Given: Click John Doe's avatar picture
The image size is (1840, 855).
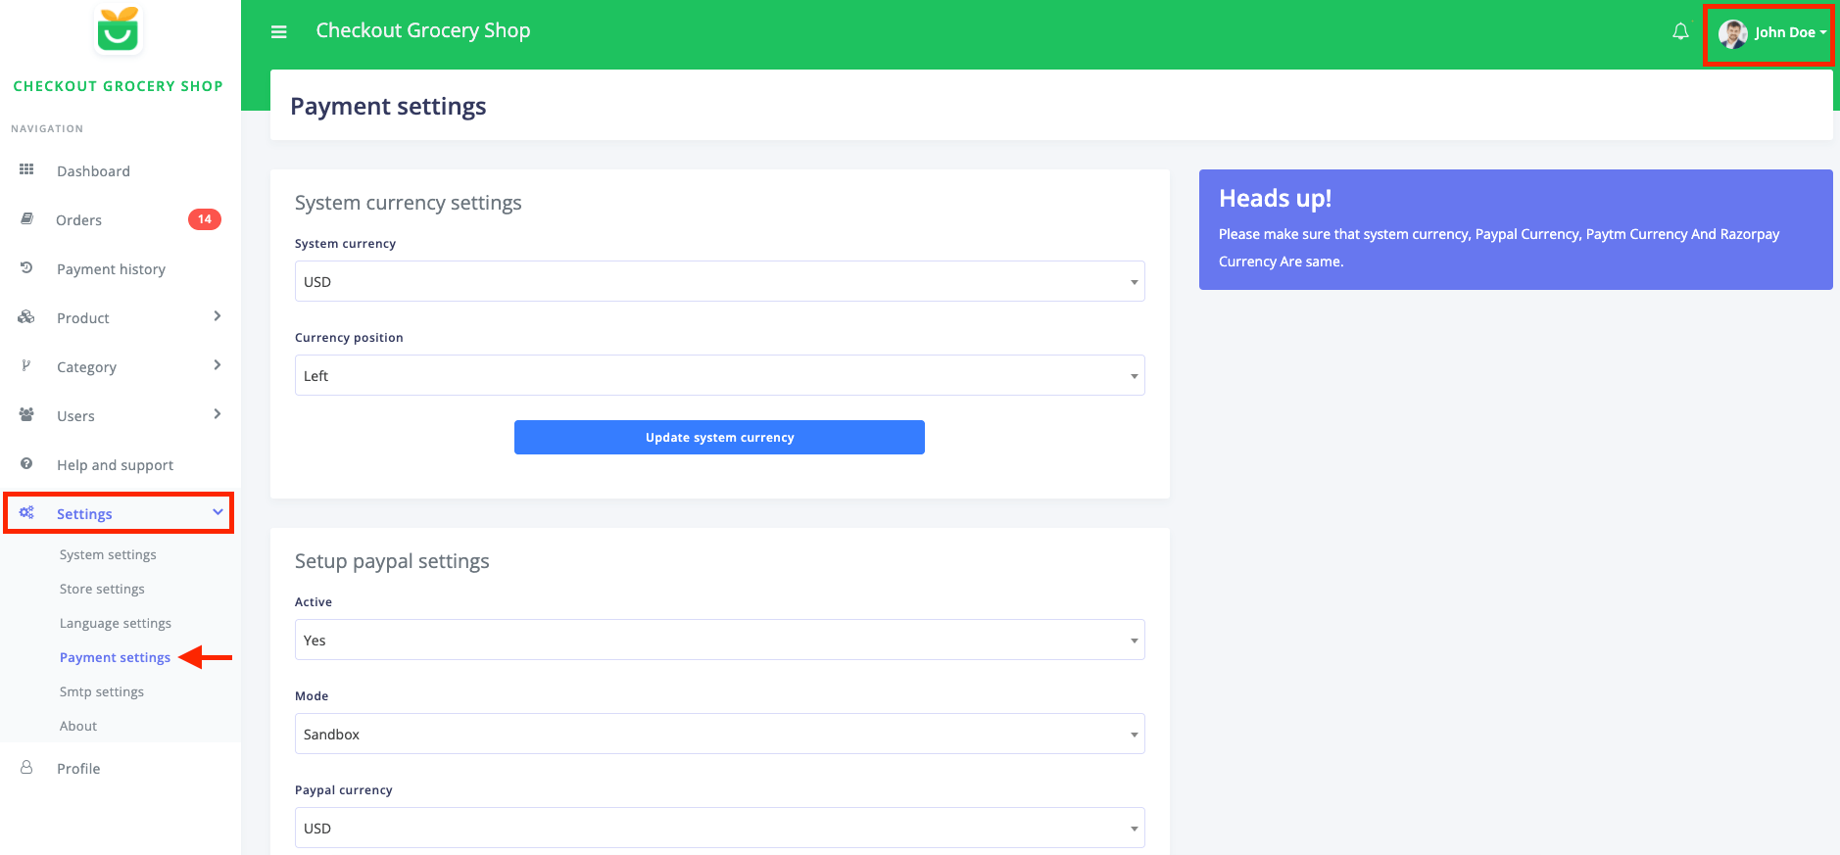Looking at the screenshot, I should tap(1733, 33).
